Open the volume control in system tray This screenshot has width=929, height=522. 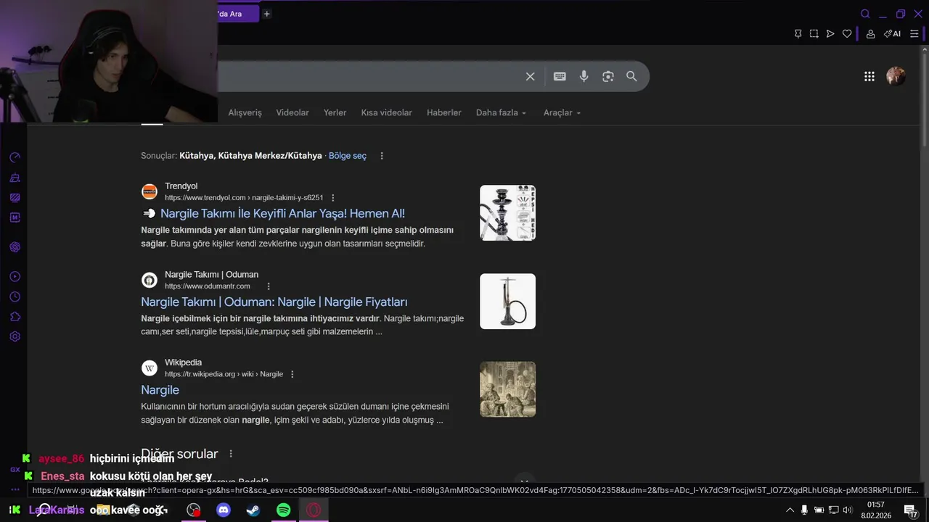click(x=847, y=510)
